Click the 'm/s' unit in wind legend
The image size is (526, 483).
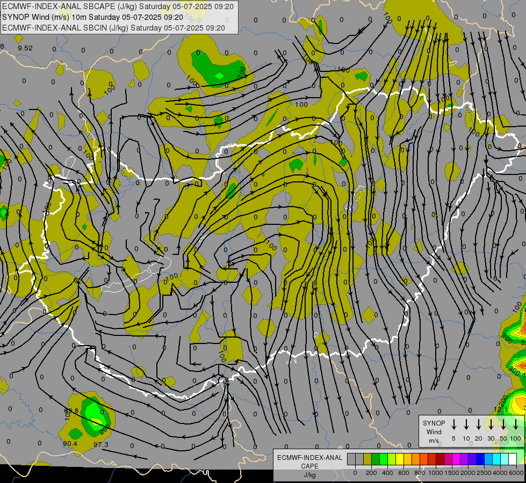tap(434, 441)
